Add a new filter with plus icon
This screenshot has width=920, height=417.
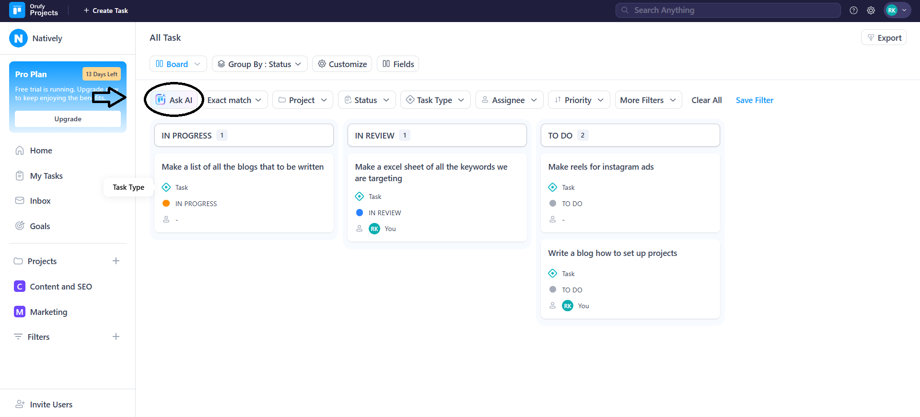point(116,337)
